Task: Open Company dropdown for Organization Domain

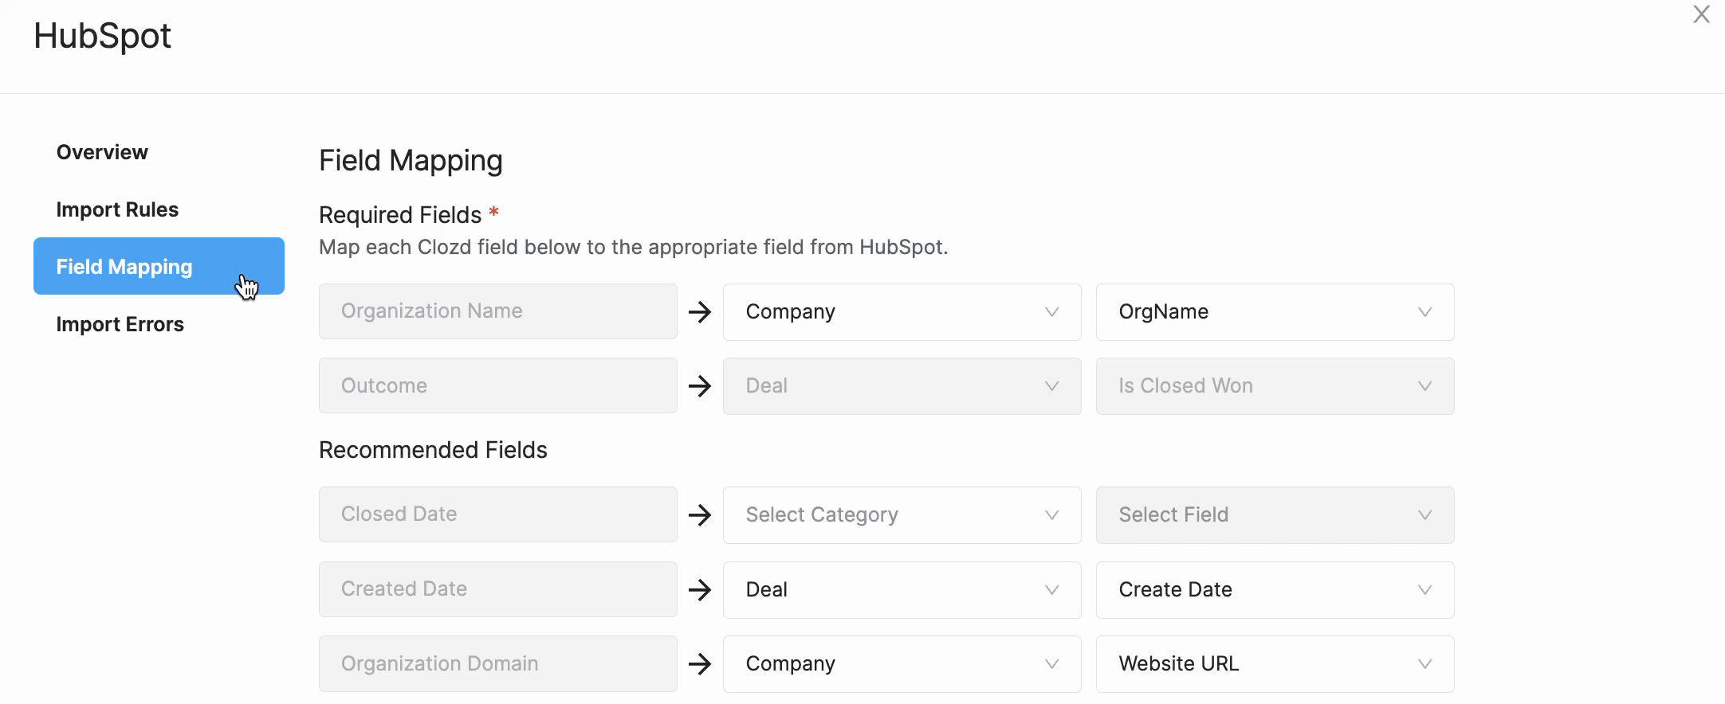Action: [902, 664]
